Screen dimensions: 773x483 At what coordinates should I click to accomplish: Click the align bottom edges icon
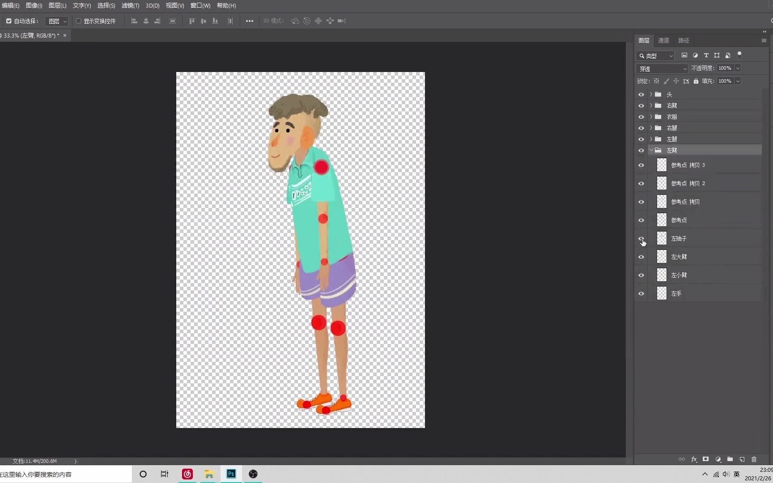coord(215,21)
